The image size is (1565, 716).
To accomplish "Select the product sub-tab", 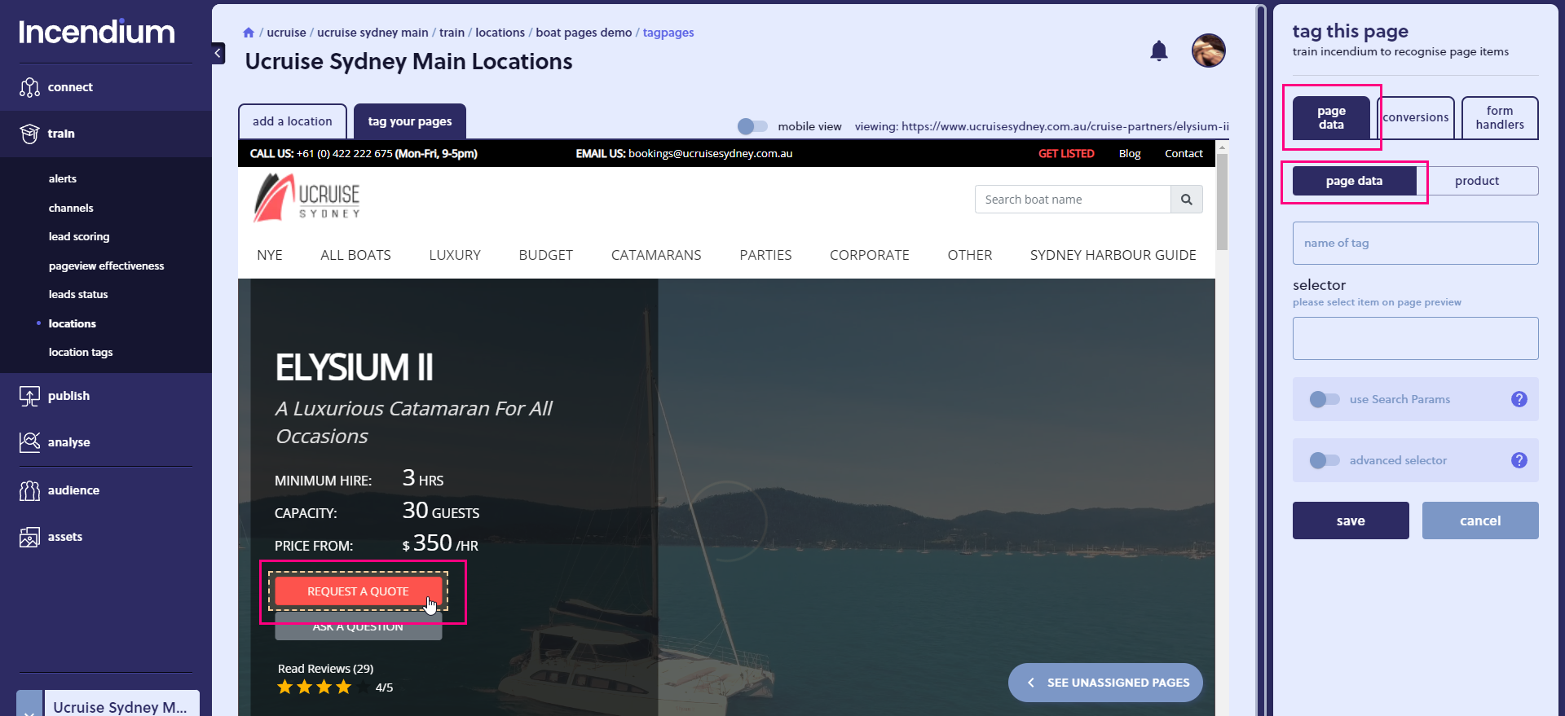I will 1477,181.
